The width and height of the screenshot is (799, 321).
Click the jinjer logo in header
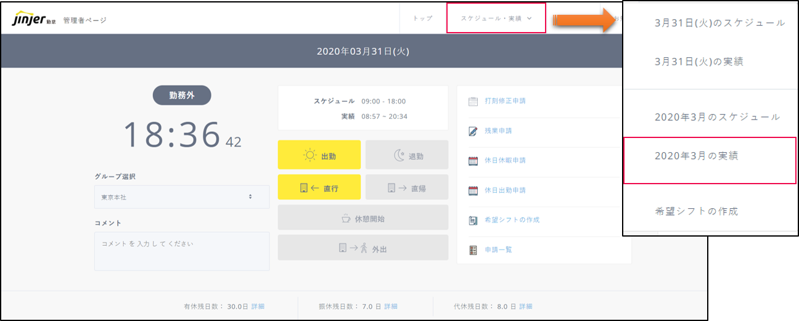[29, 19]
